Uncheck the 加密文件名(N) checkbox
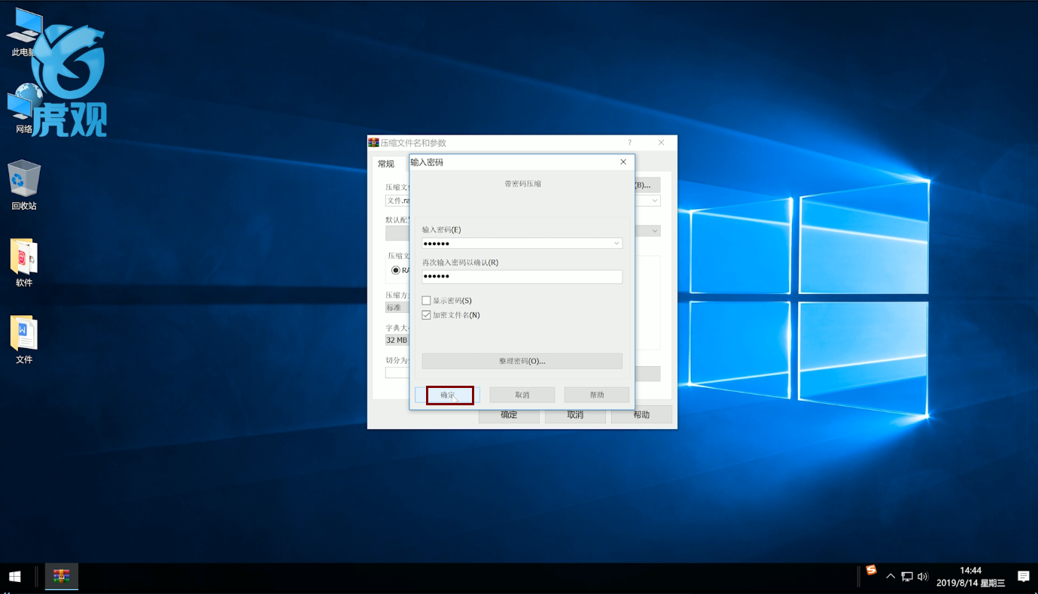1038x594 pixels. 426,315
